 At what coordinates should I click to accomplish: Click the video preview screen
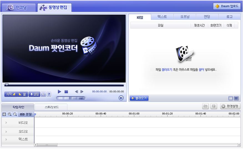(64, 49)
